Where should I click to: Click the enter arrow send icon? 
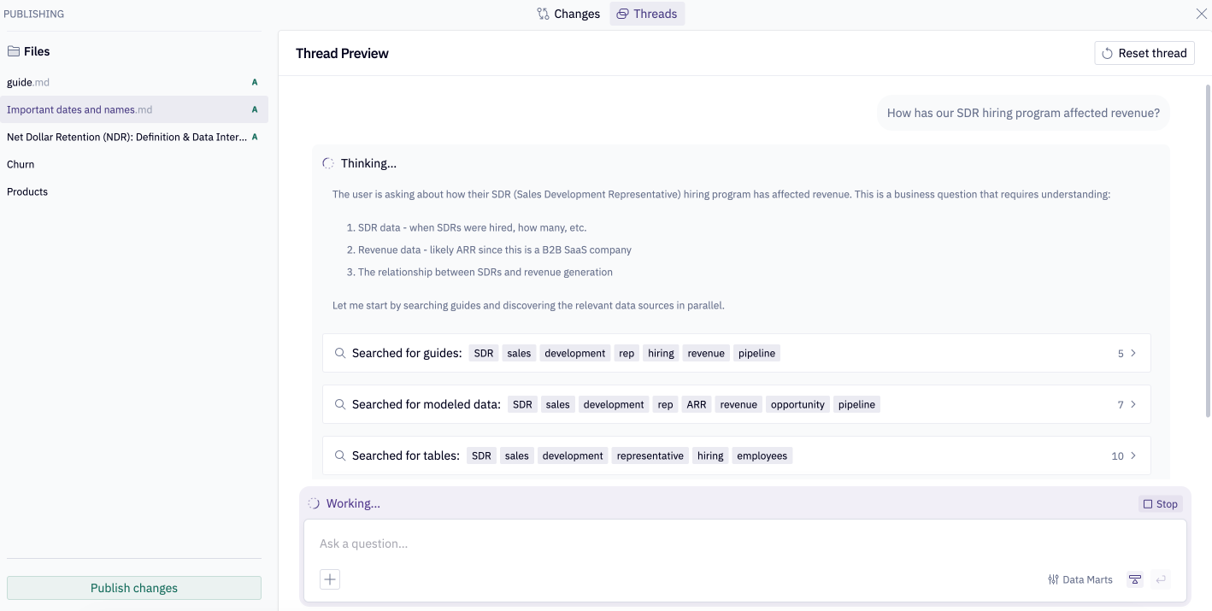click(1161, 579)
